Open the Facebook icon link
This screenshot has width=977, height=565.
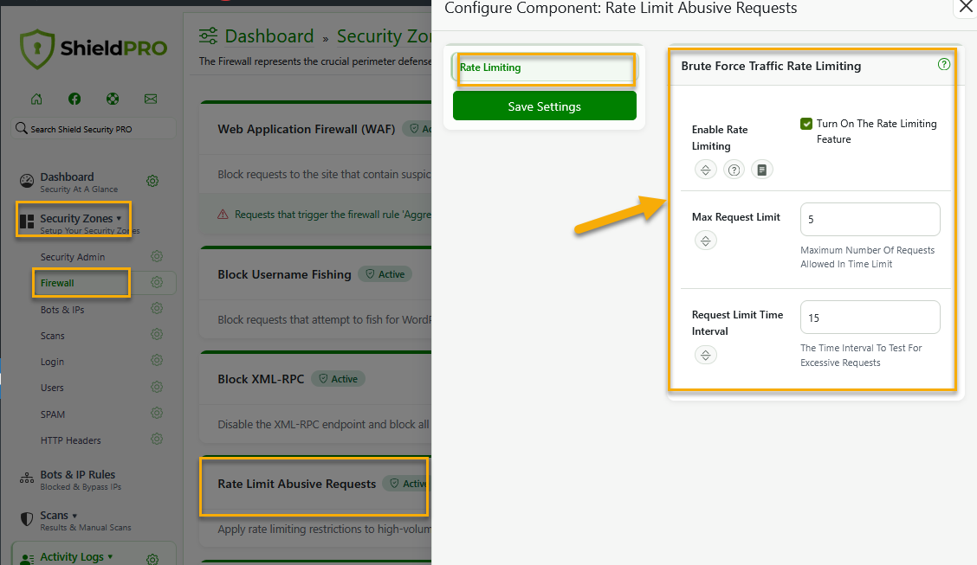pyautogui.click(x=74, y=99)
